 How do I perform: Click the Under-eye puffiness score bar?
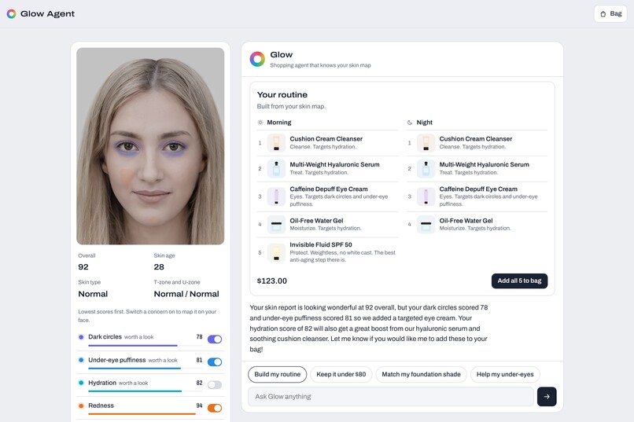pos(146,369)
